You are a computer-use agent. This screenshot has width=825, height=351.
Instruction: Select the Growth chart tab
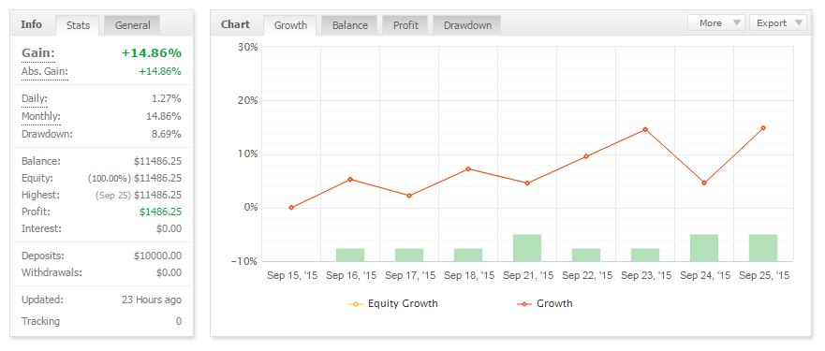pos(290,25)
